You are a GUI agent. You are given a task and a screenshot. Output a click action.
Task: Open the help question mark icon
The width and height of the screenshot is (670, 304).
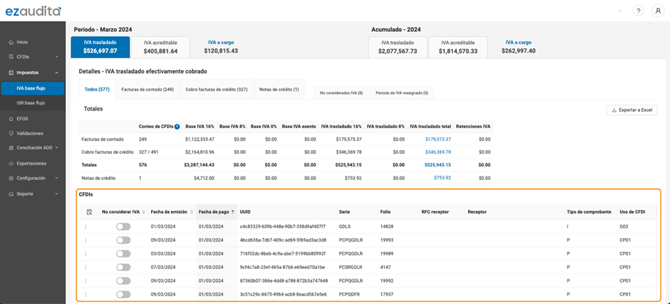click(x=638, y=11)
